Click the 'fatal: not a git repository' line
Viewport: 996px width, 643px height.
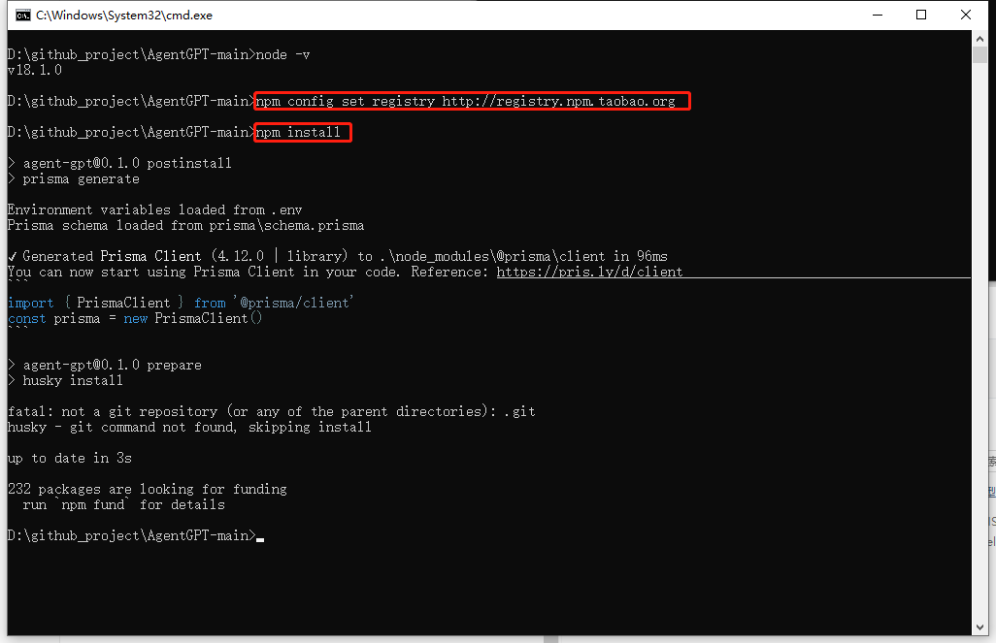pos(272,412)
